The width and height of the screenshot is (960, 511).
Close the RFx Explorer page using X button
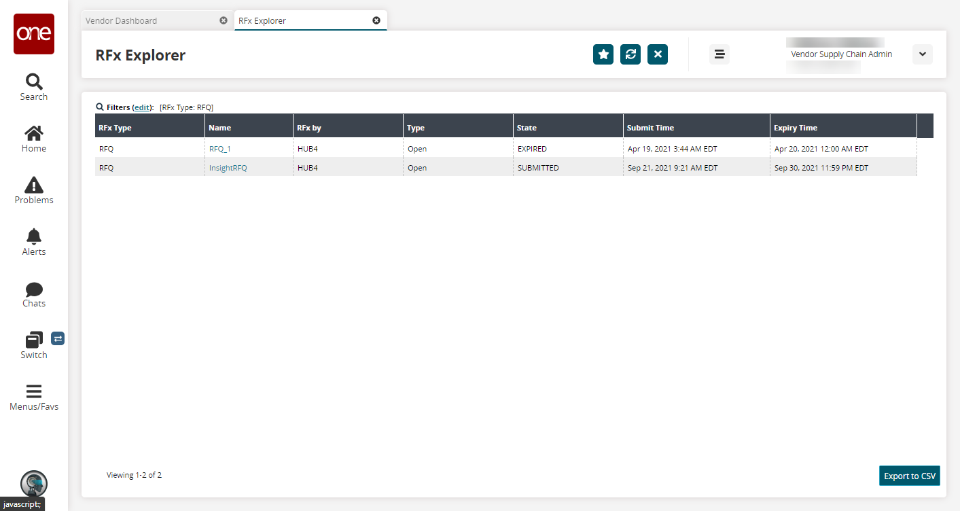pyautogui.click(x=658, y=54)
